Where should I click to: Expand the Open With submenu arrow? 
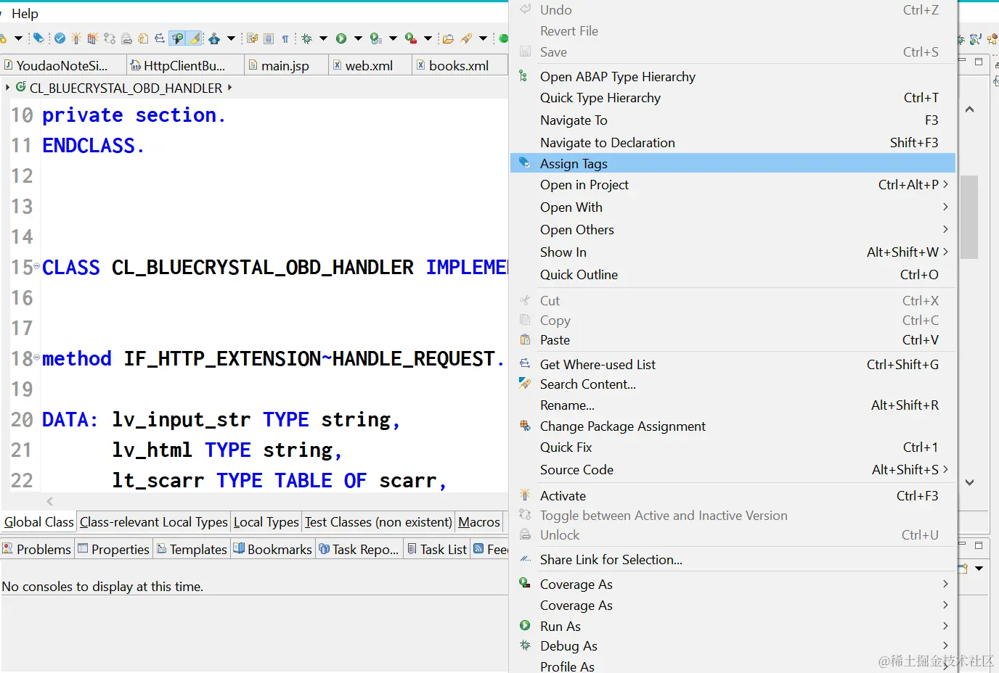point(945,207)
